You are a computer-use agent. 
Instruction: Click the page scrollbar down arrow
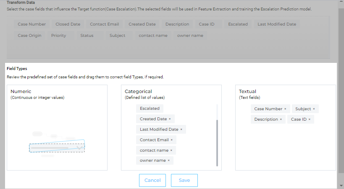341,185
